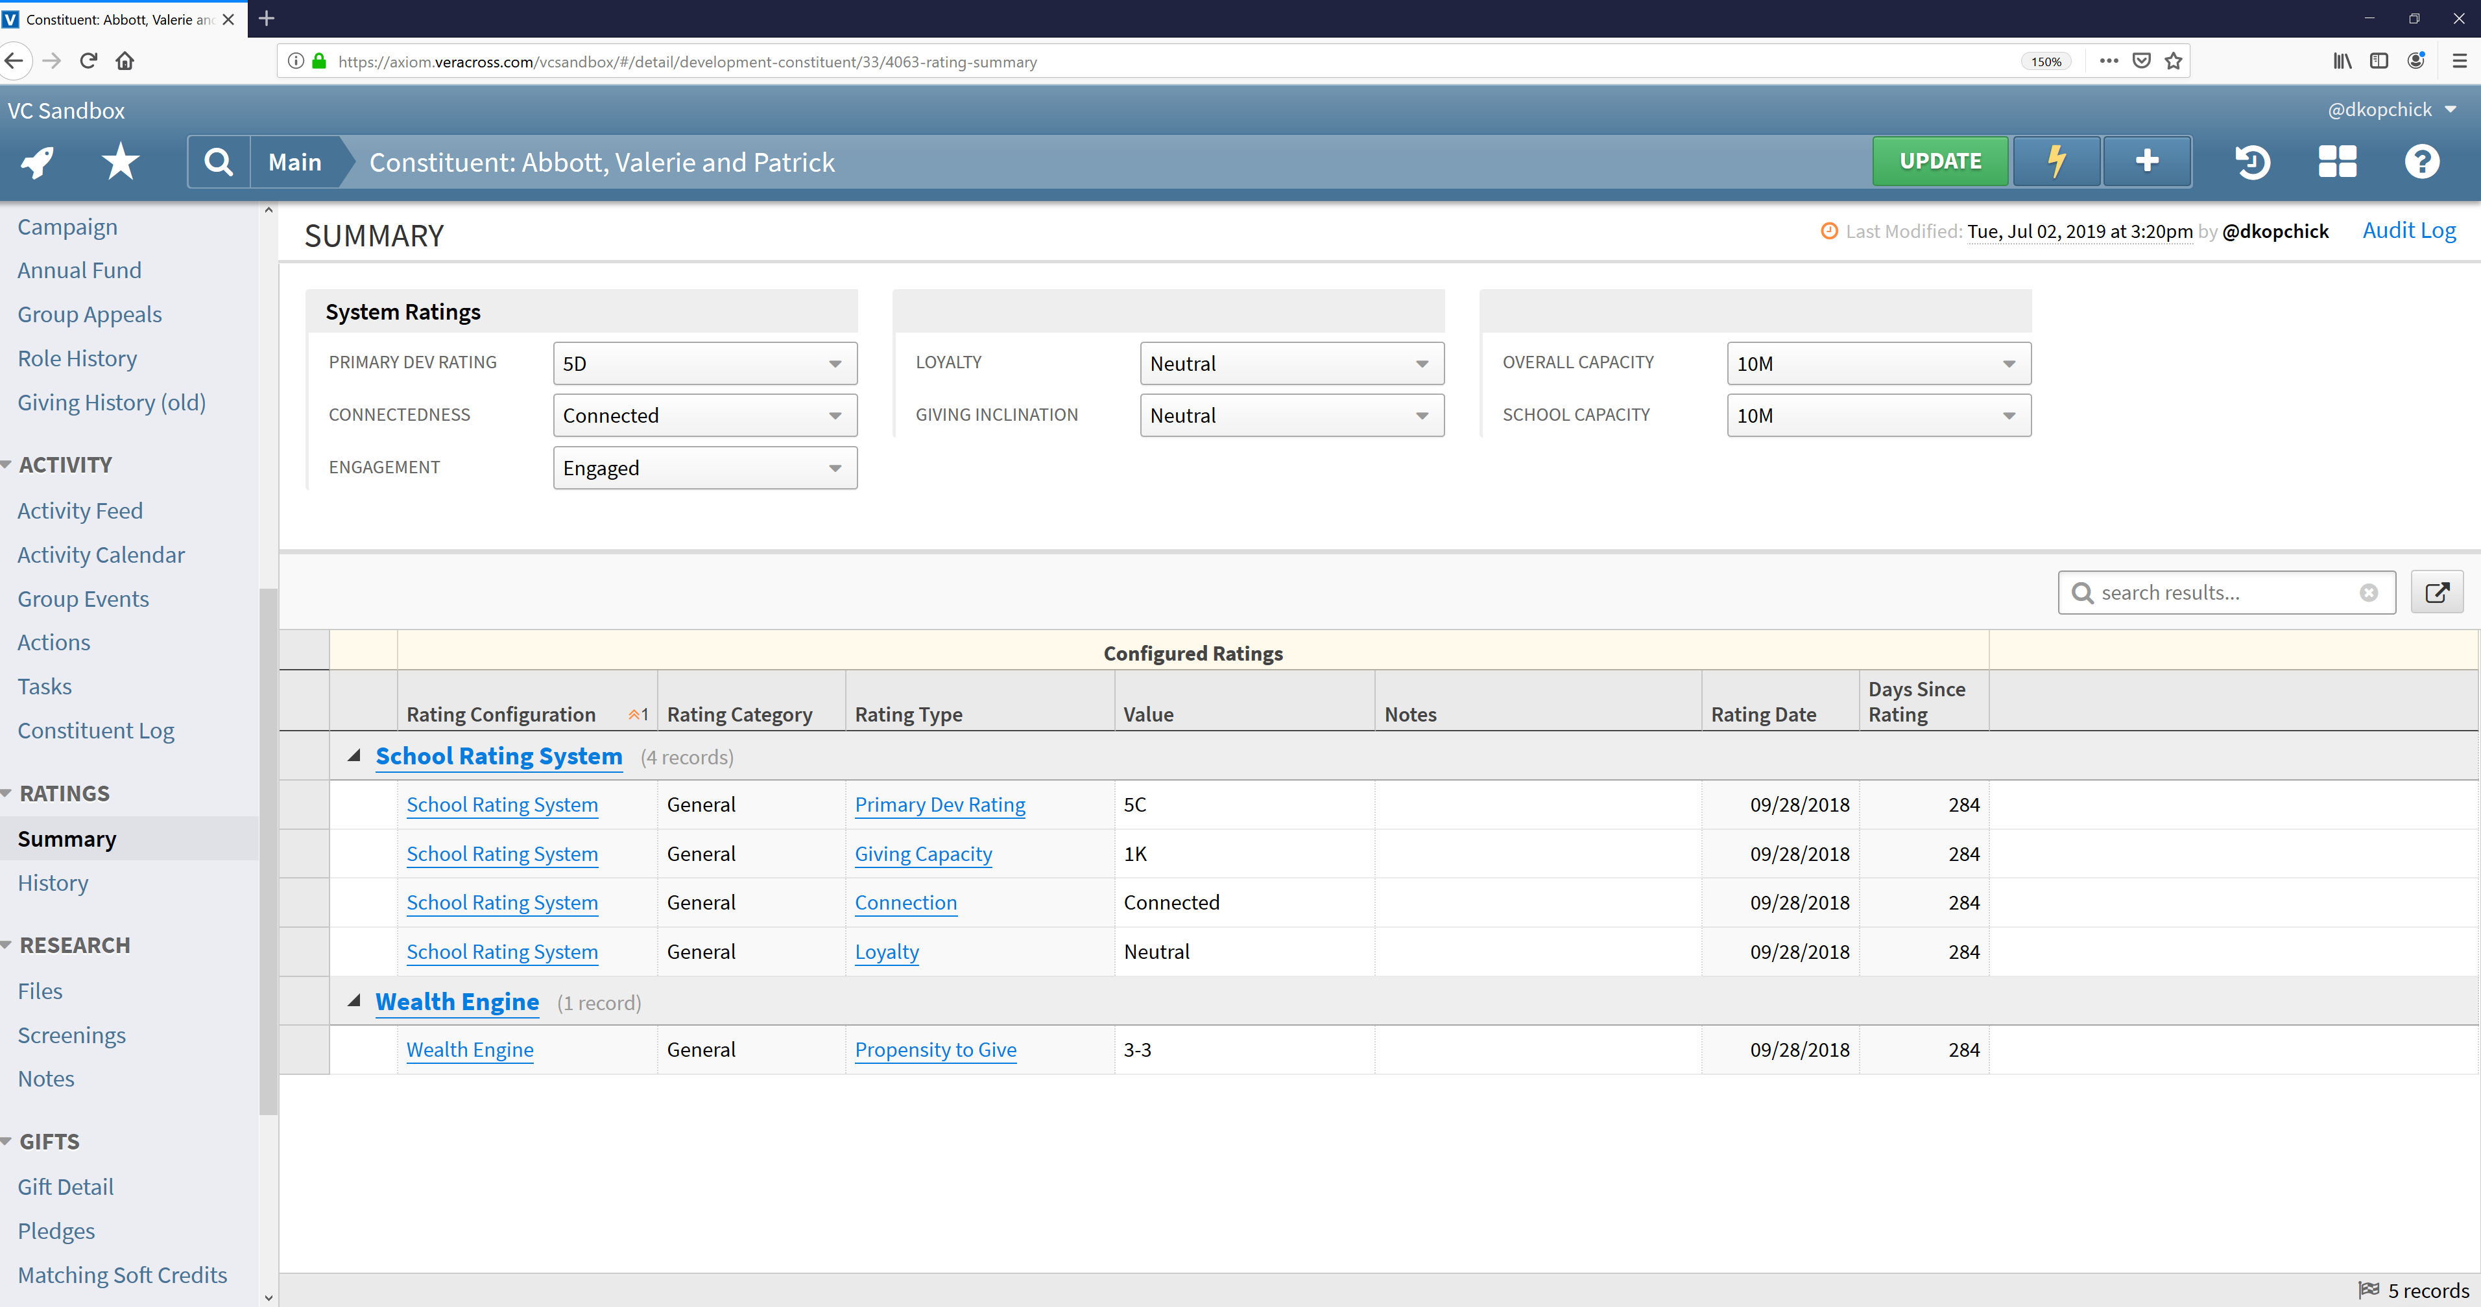This screenshot has height=1307, width=2481.
Task: Click the export results icon by search
Action: (2437, 593)
